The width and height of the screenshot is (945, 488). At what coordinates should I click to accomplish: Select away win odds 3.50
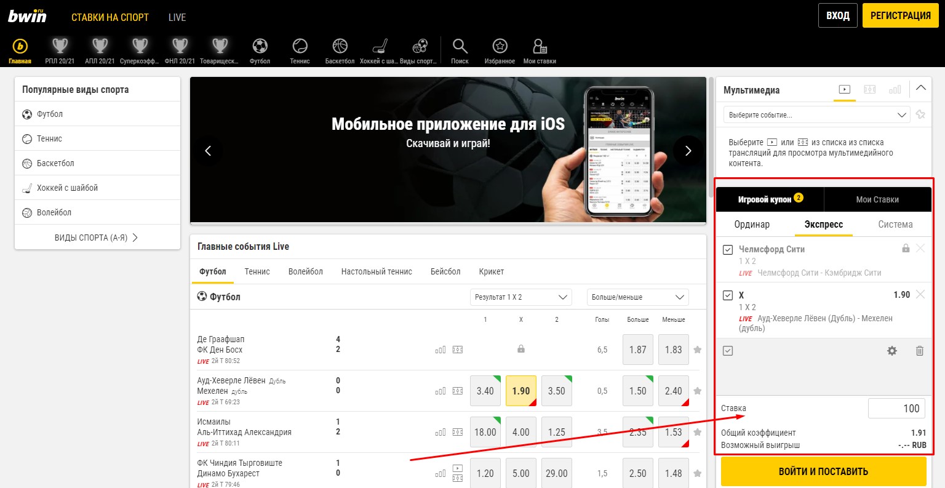tap(557, 391)
